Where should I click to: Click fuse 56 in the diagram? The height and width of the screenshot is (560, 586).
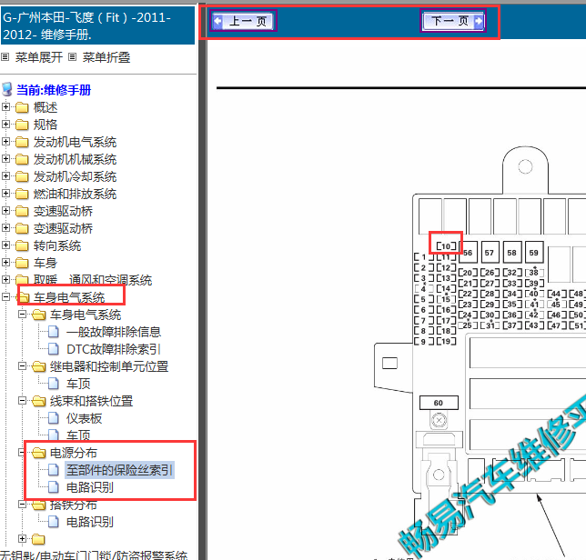tap(468, 253)
